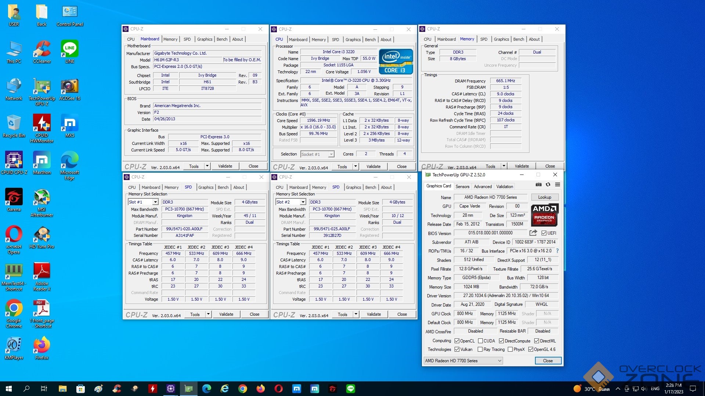This screenshot has width=705, height=396.
Task: Open the Bench tab in Mainboard CPU-Z window
Action: (x=222, y=39)
